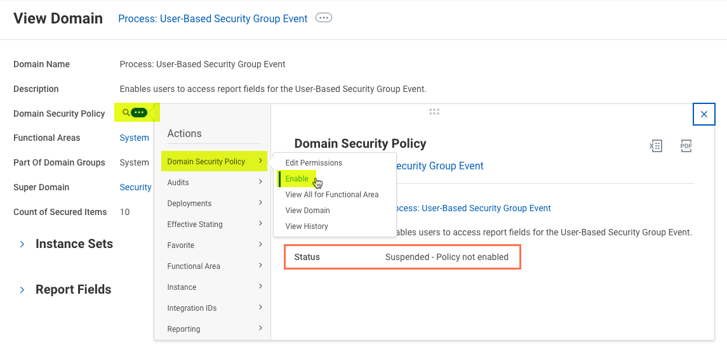Close the related actions popup

coord(704,114)
